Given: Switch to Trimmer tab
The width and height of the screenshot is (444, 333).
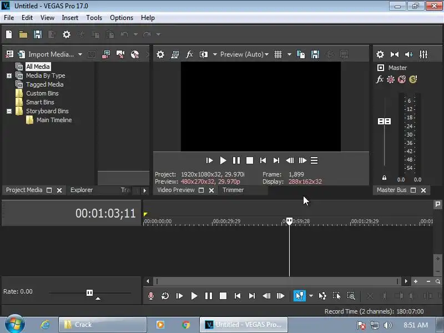Looking at the screenshot, I should [x=233, y=190].
